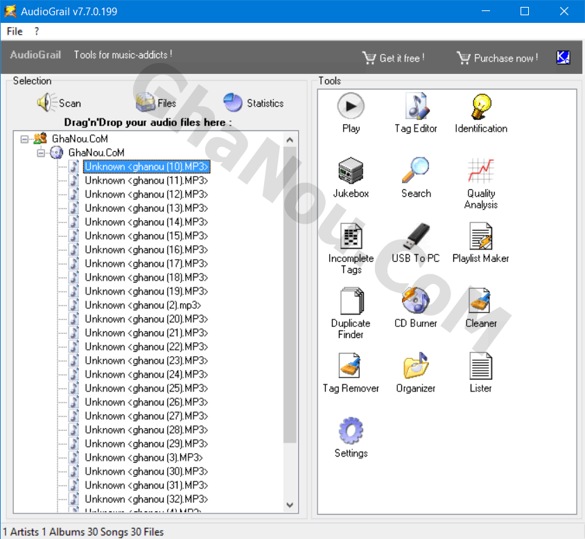
Task: Open the Tag Remover tool
Action: (x=351, y=372)
